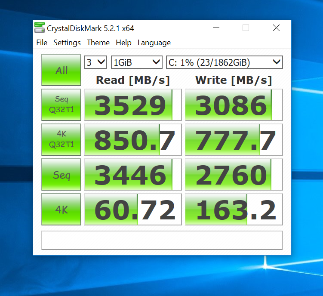Start the plain Seq benchmark
The width and height of the screenshot is (323, 296).
pos(61,174)
